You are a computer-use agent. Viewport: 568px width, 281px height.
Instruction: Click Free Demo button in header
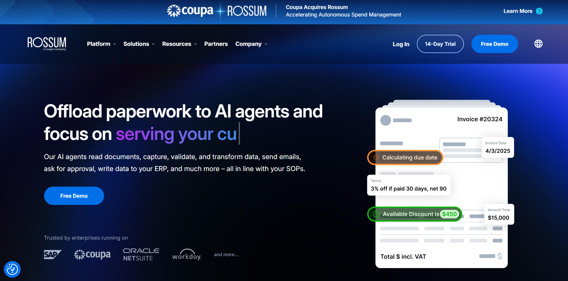click(495, 44)
